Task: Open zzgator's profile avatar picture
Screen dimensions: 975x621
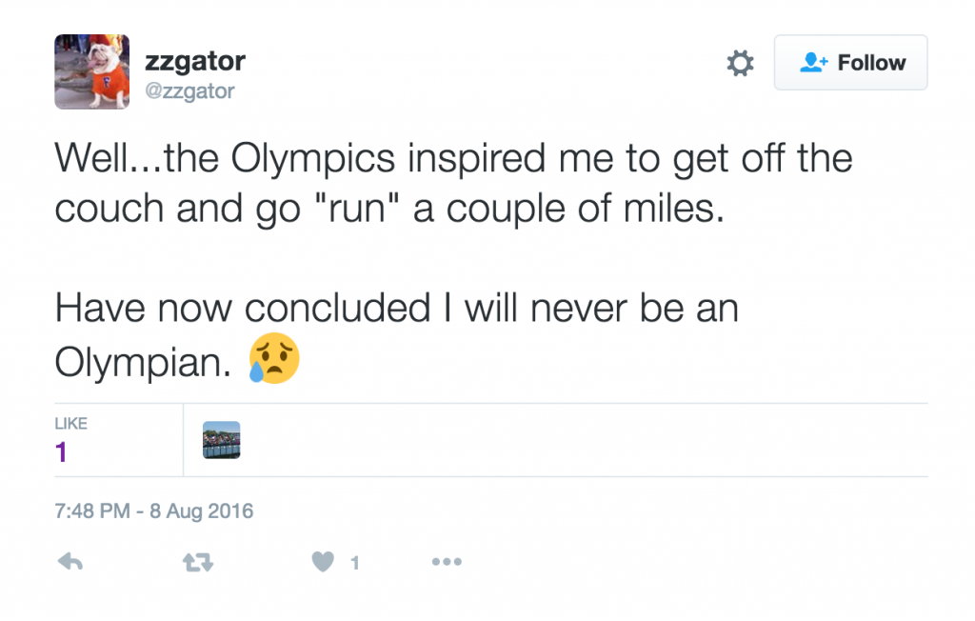Action: (91, 71)
